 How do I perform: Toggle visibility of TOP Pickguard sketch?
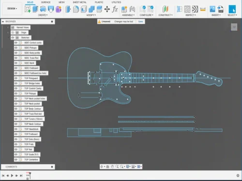[x=16, y=78]
